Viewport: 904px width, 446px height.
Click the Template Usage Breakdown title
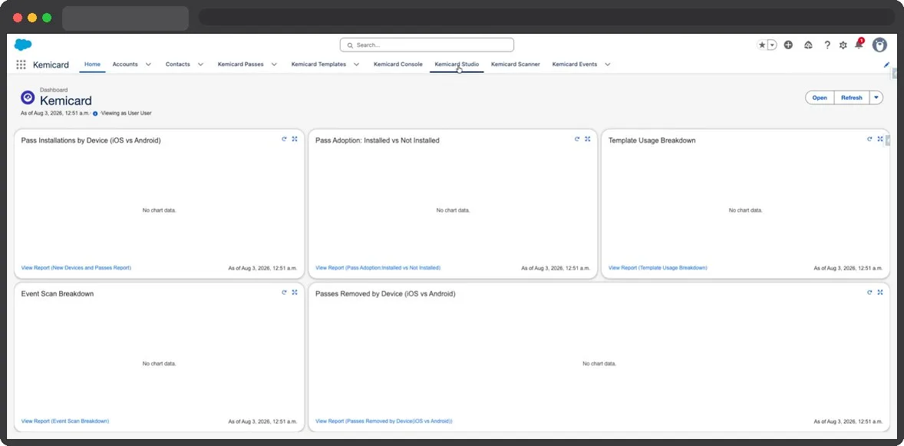(652, 140)
